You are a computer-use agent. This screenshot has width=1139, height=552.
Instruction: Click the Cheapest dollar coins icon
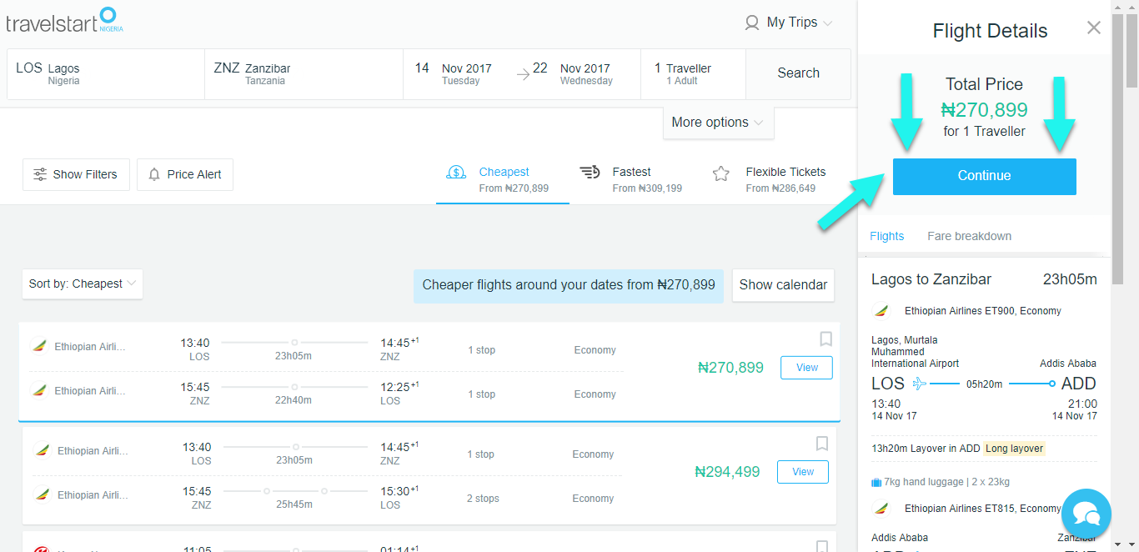[456, 173]
